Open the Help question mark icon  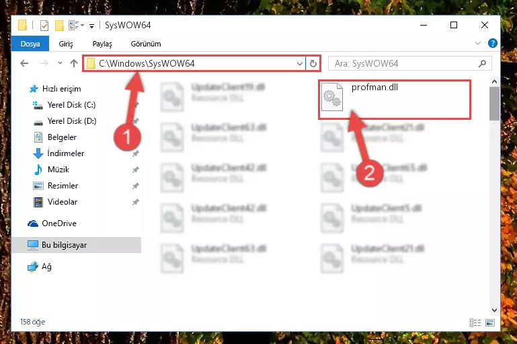pos(493,43)
